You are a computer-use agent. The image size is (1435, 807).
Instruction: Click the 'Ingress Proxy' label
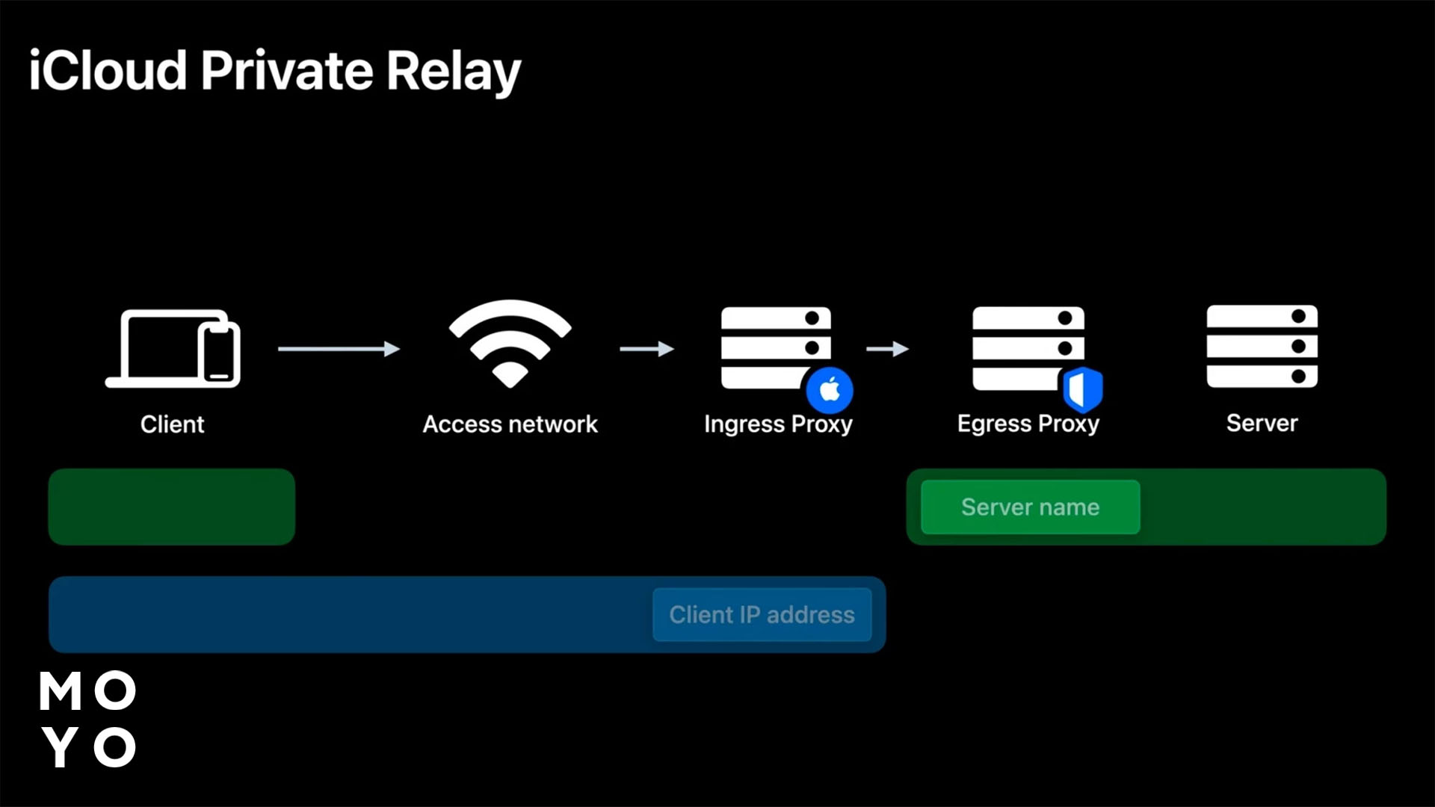coord(778,424)
